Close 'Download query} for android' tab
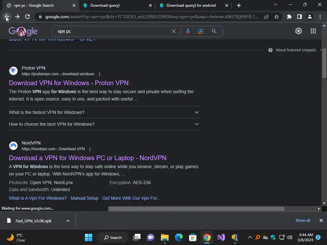 [x=227, y=5]
